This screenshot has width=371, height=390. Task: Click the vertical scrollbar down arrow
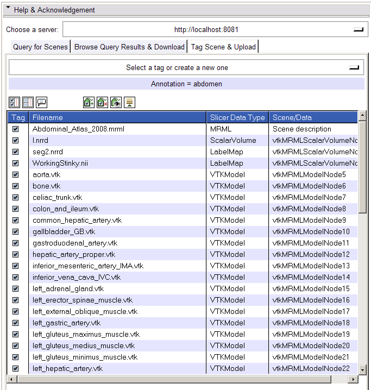coord(362,369)
